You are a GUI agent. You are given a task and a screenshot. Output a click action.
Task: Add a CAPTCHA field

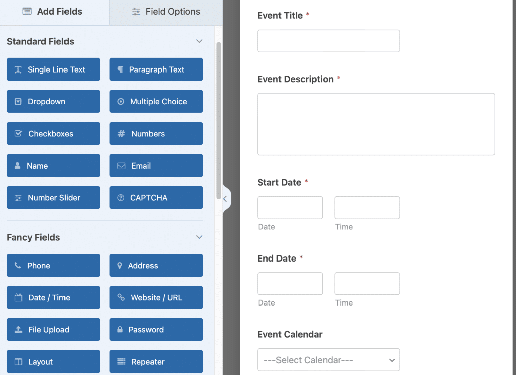coord(156,197)
